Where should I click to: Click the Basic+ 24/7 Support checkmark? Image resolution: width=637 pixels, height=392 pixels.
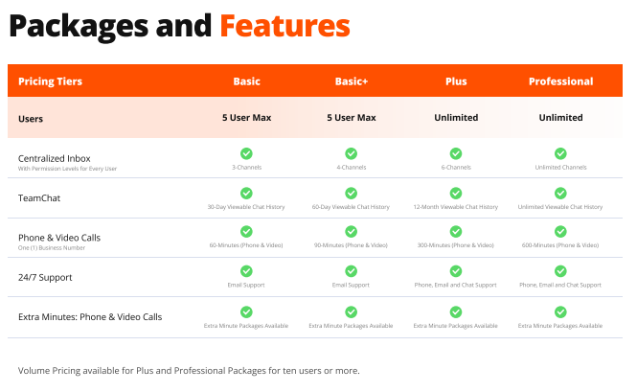coord(351,271)
